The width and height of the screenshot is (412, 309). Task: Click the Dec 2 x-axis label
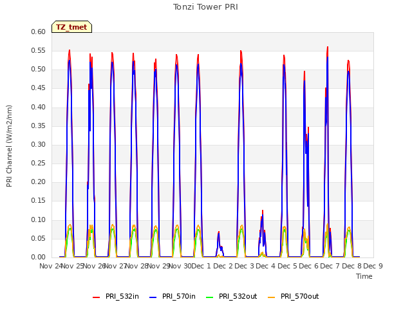point(223,266)
